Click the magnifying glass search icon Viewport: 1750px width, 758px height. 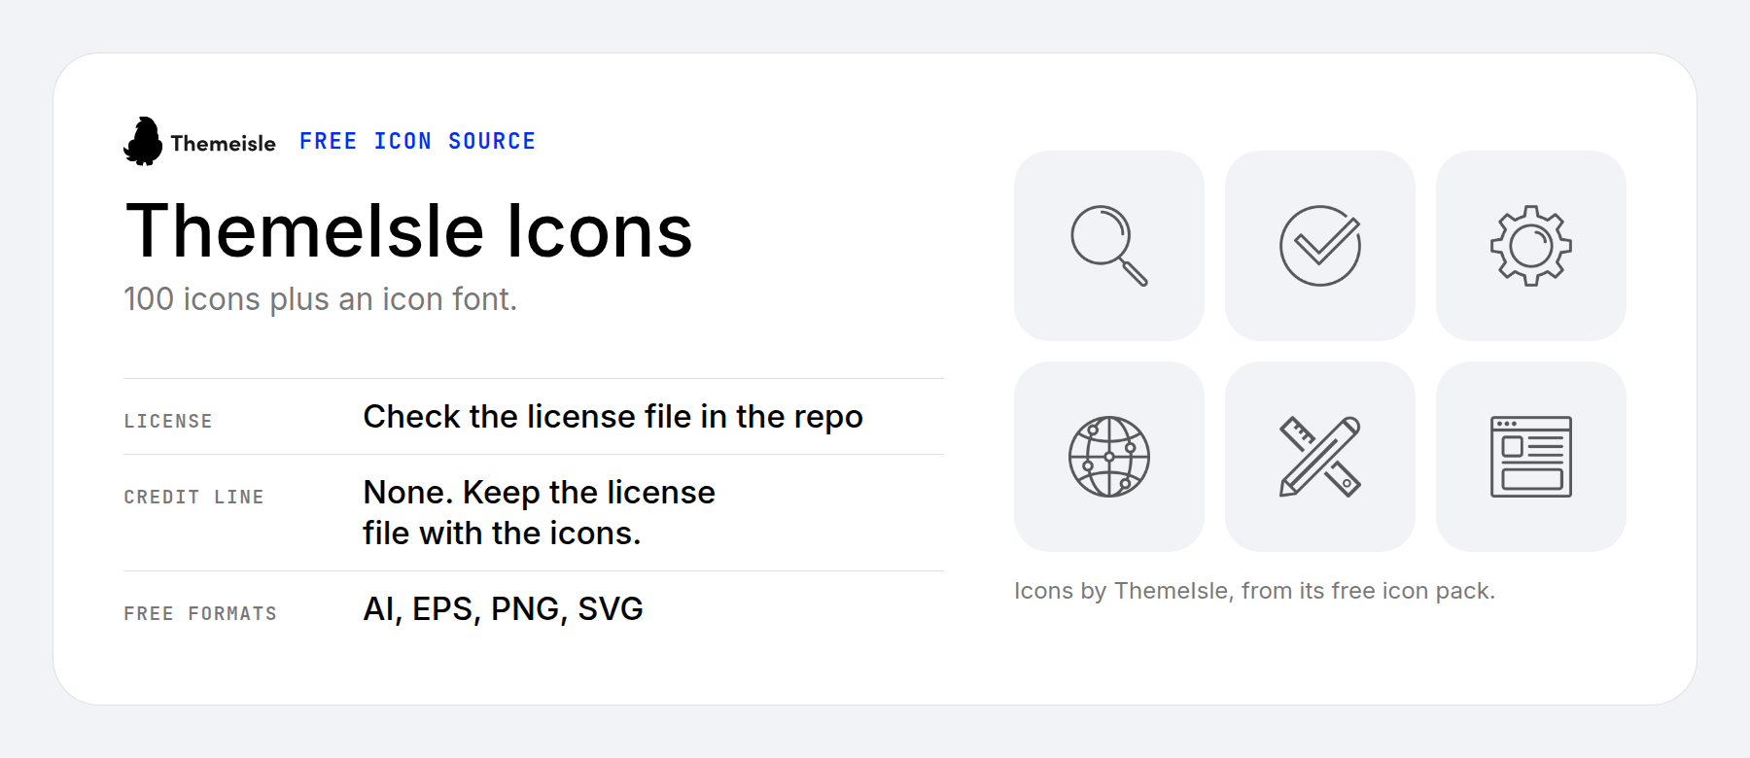(1108, 246)
